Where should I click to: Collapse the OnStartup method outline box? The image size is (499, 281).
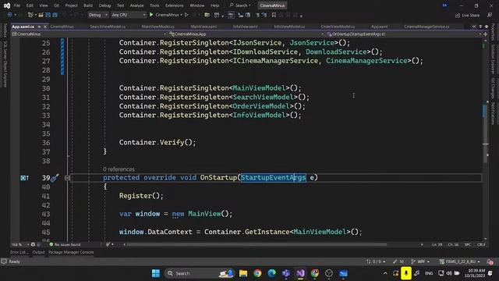click(x=67, y=178)
